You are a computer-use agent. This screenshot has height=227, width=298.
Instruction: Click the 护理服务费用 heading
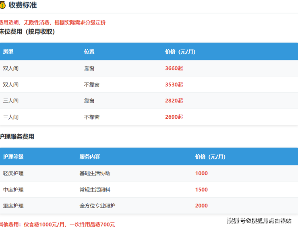[17, 137]
